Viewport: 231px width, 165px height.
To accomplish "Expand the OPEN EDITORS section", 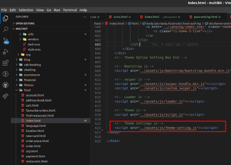I will coord(25,24).
